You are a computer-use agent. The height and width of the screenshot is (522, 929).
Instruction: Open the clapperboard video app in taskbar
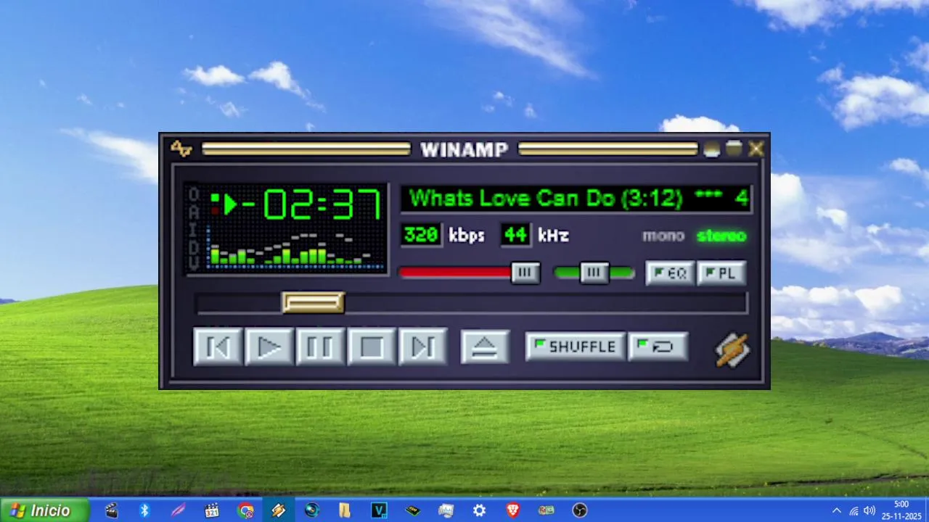[x=111, y=510]
